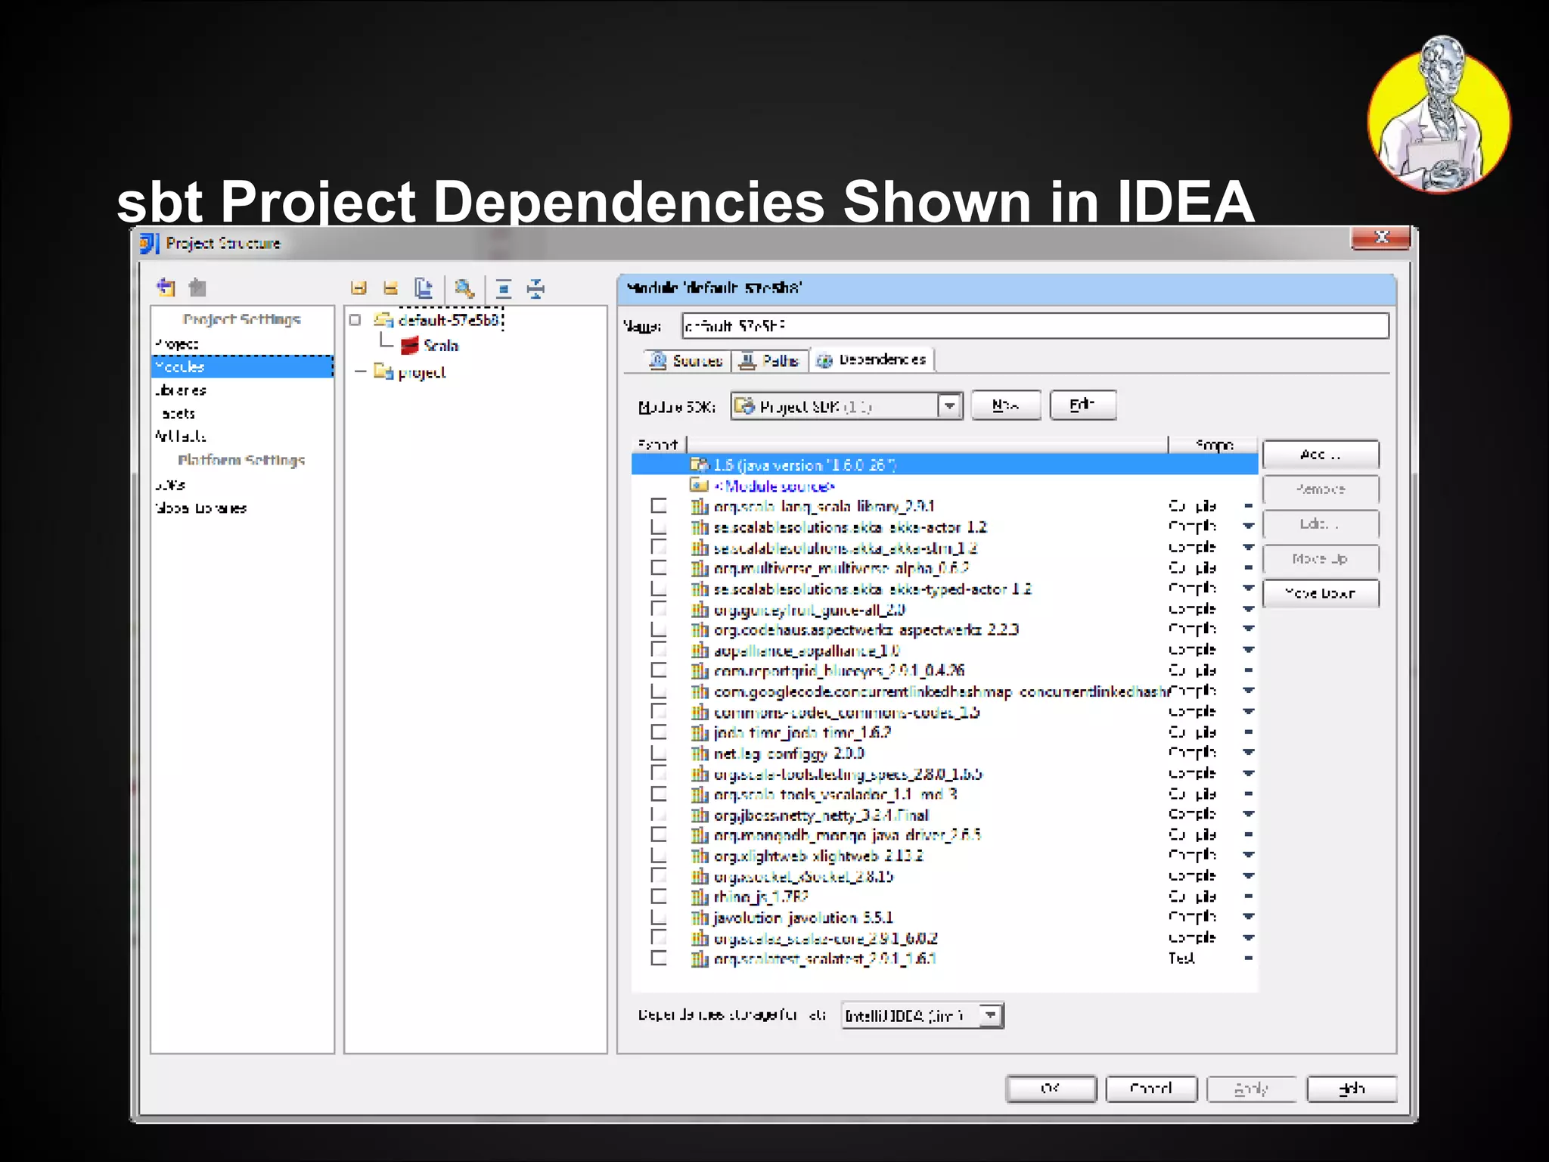The width and height of the screenshot is (1549, 1162).
Task: Select the Dependencies tab
Action: point(872,359)
